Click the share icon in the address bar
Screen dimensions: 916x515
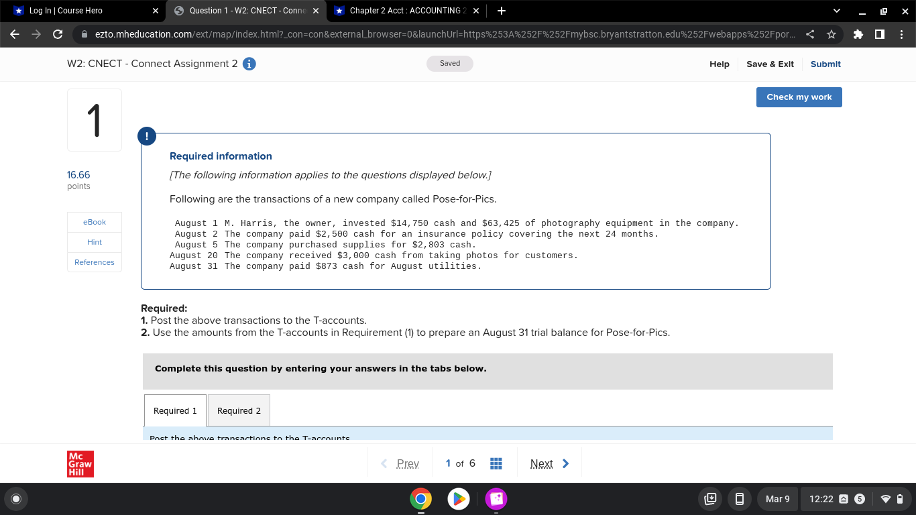pos(810,34)
